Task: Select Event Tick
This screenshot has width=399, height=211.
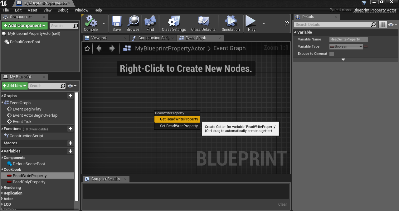Action: (x=22, y=122)
